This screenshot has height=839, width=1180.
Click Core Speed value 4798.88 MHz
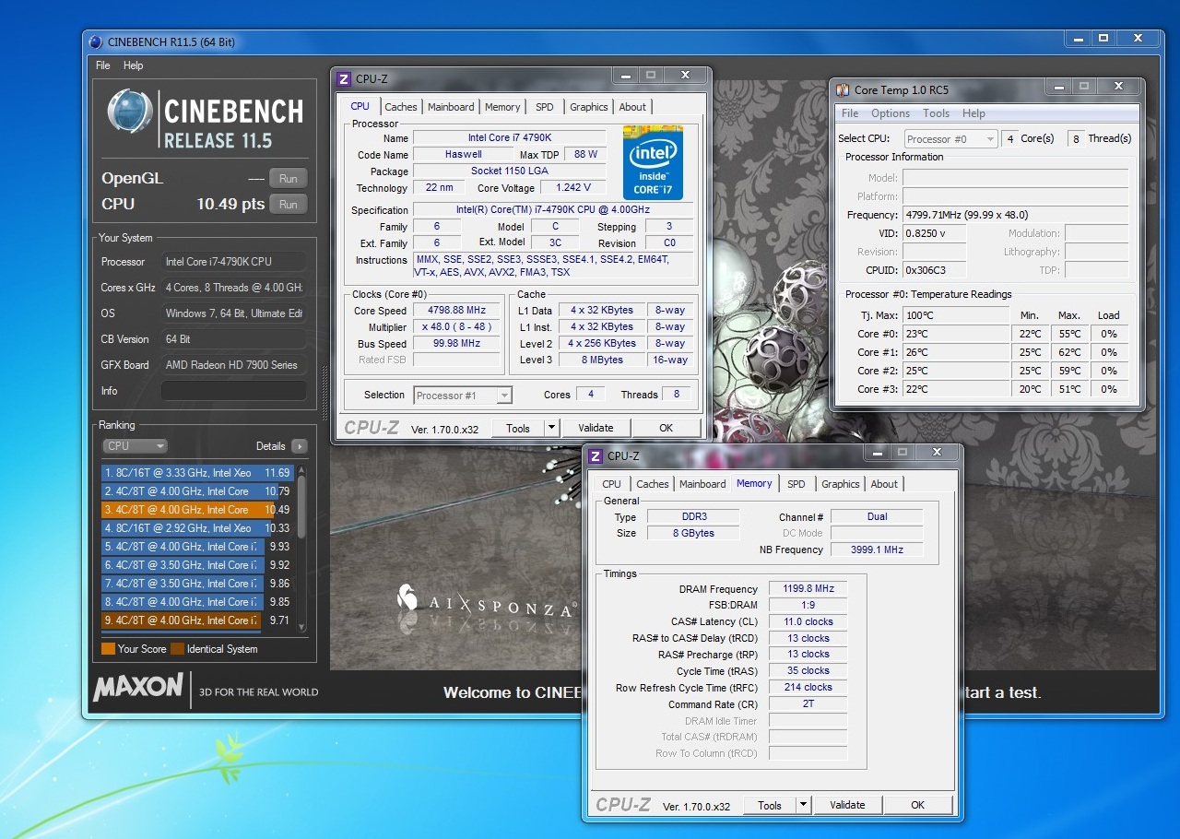[x=456, y=311]
